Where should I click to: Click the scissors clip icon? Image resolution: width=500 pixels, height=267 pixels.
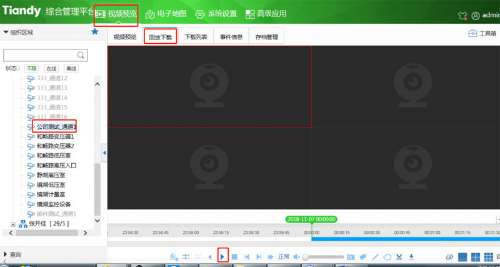(x=399, y=256)
